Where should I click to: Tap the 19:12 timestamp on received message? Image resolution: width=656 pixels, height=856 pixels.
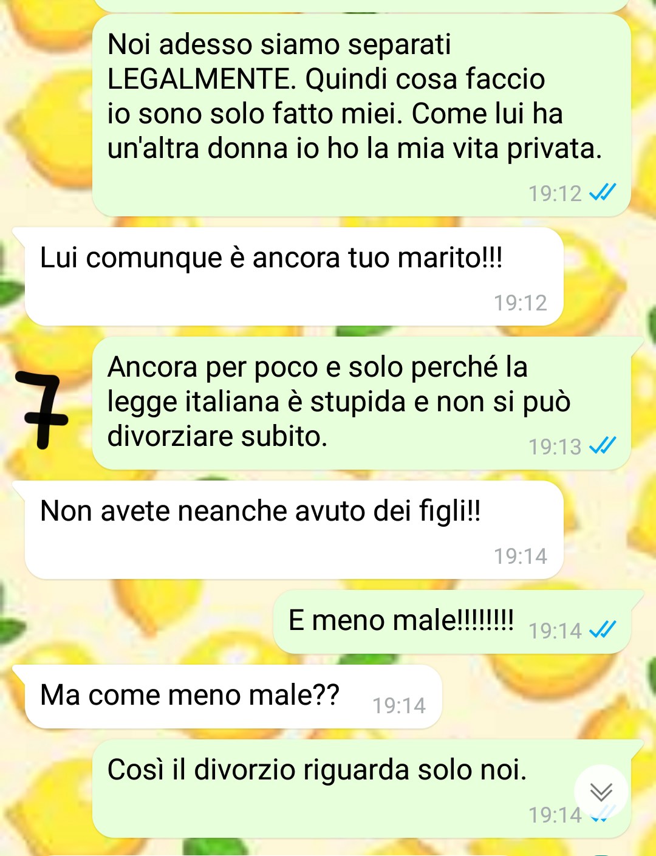521,303
